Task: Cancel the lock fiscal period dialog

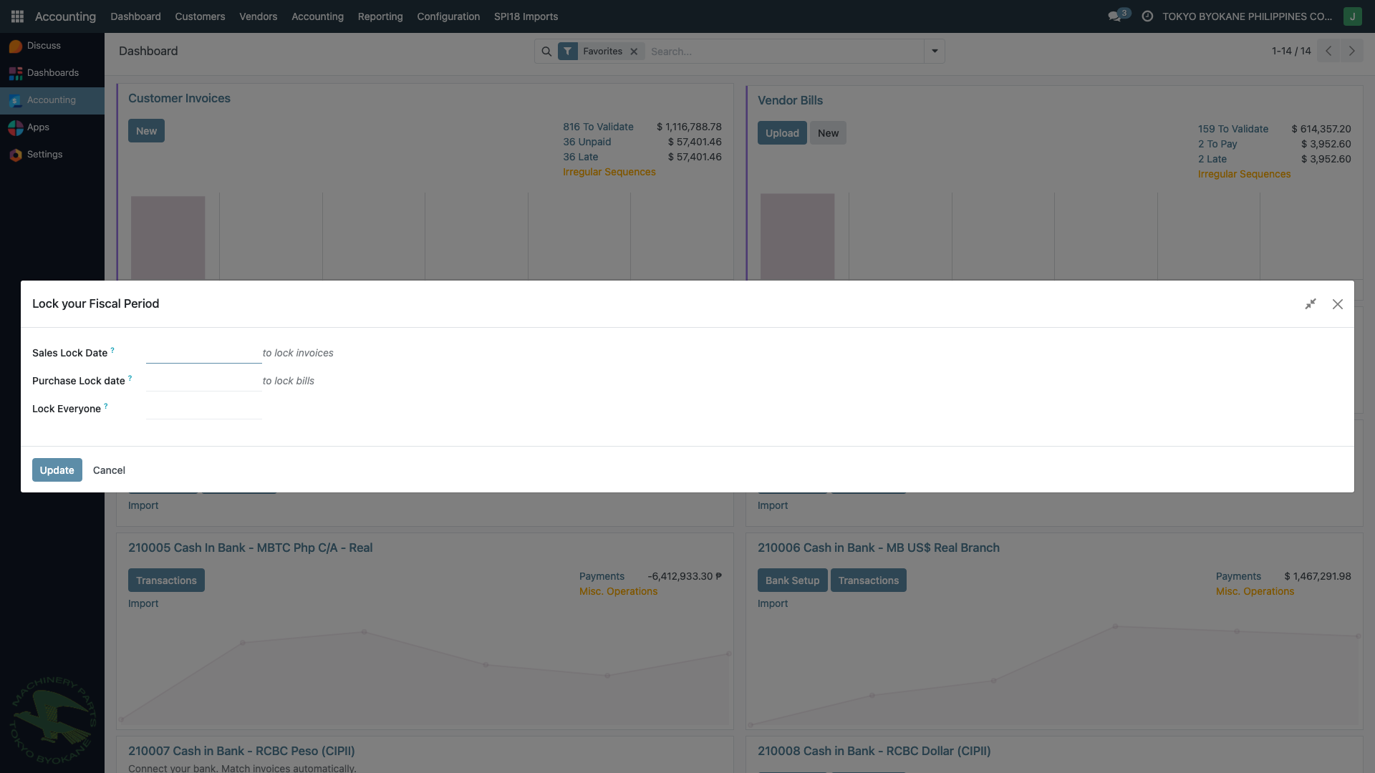Action: click(x=109, y=470)
